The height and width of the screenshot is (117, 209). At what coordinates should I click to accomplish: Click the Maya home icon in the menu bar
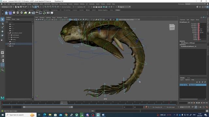[2, 4]
